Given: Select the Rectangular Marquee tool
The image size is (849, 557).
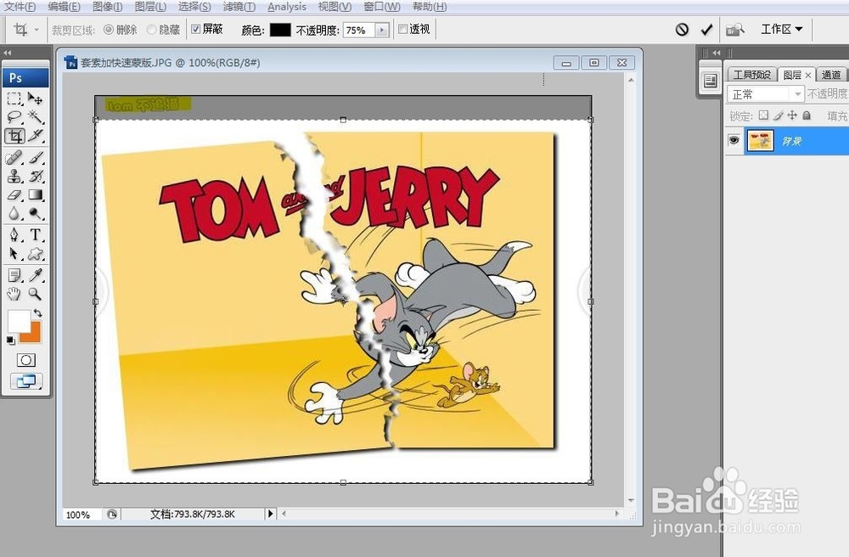Looking at the screenshot, I should (x=14, y=98).
